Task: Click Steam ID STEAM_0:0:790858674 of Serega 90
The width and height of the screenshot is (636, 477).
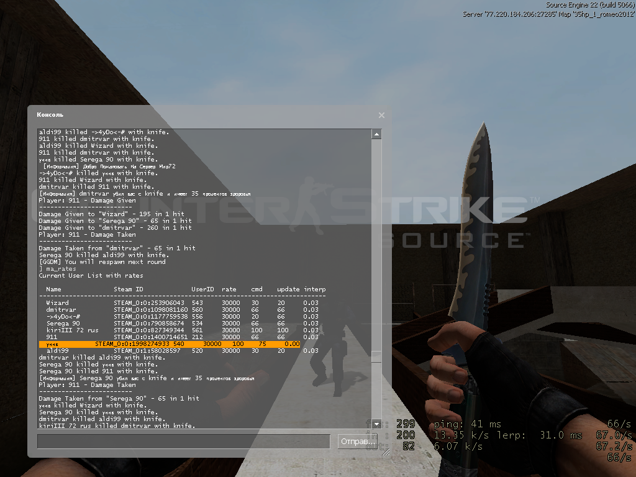Action: (149, 323)
